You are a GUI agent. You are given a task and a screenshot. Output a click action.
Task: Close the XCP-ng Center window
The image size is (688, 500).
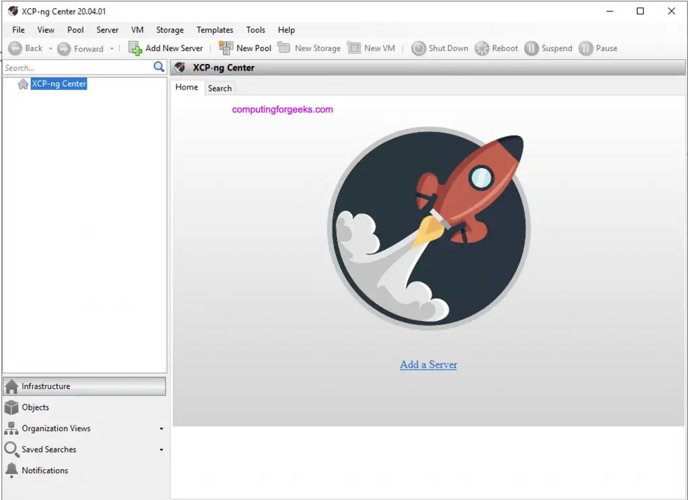click(x=671, y=11)
